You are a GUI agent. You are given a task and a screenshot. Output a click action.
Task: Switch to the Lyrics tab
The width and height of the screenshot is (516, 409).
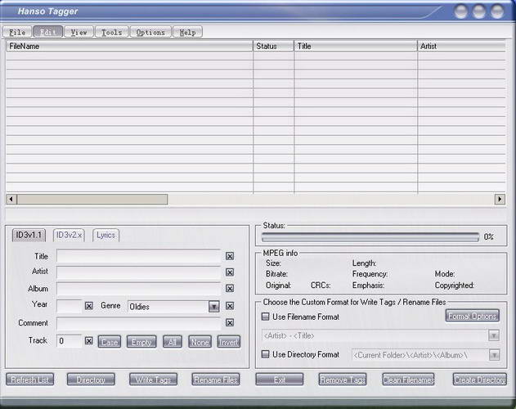coord(105,235)
